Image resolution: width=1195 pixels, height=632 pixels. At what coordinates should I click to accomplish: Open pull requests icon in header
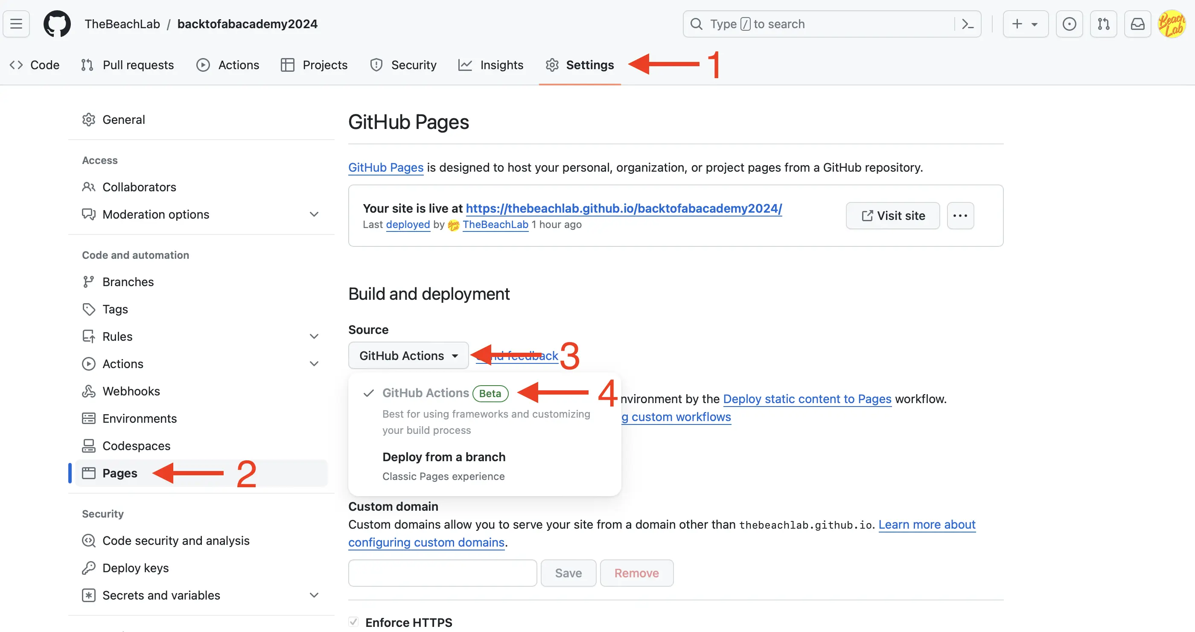1103,23
